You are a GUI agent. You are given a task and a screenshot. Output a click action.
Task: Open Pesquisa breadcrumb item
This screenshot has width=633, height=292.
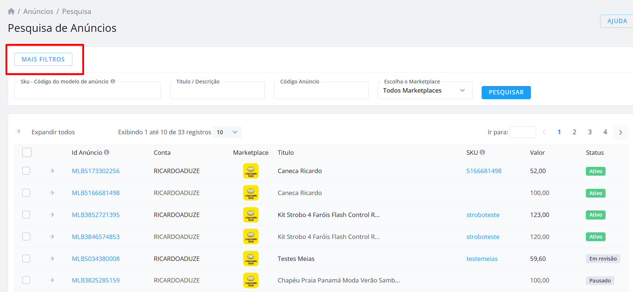(76, 11)
